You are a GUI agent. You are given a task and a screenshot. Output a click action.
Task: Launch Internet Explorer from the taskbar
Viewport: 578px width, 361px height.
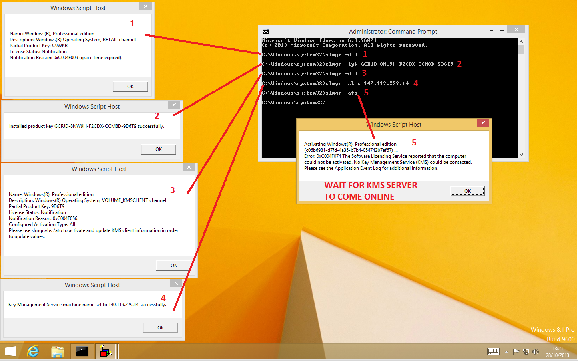click(x=33, y=351)
